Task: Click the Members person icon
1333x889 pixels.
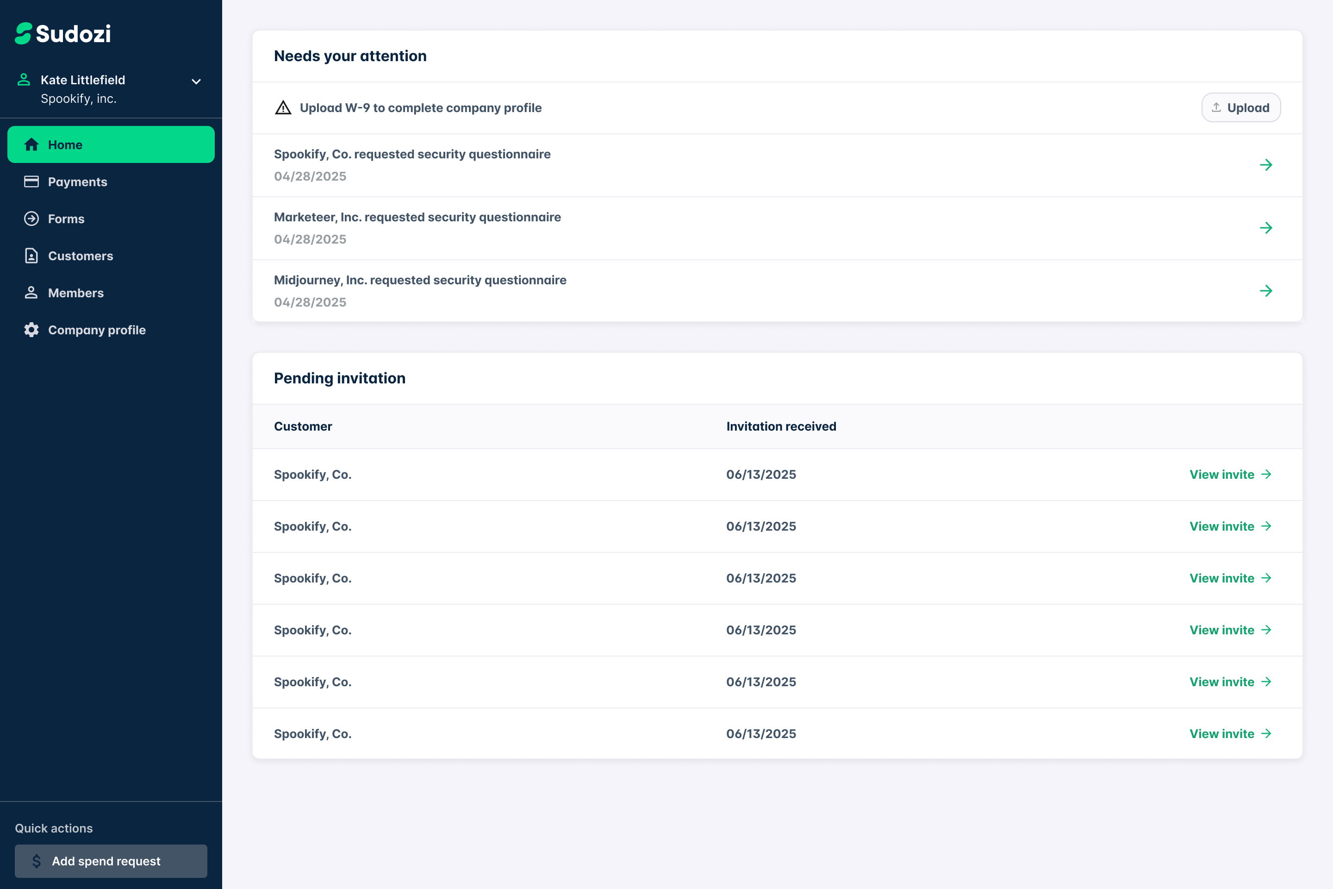Action: coord(32,293)
